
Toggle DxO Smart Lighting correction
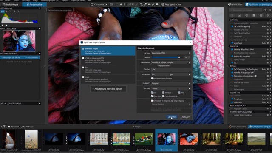pos(232,26)
